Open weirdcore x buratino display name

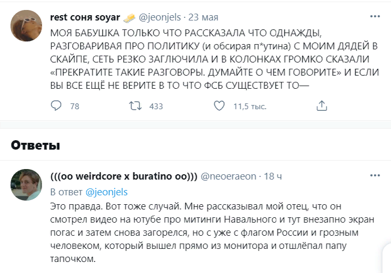pyautogui.click(x=124, y=176)
